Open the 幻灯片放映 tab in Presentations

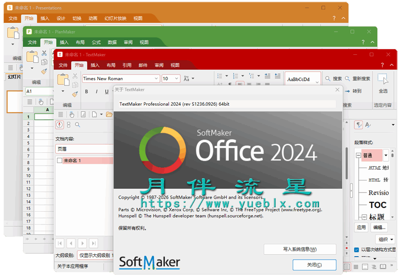click(115, 18)
